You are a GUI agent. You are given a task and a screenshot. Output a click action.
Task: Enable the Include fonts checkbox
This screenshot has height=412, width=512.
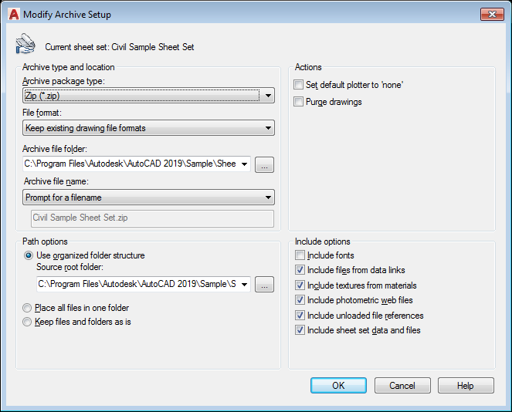[x=300, y=255]
